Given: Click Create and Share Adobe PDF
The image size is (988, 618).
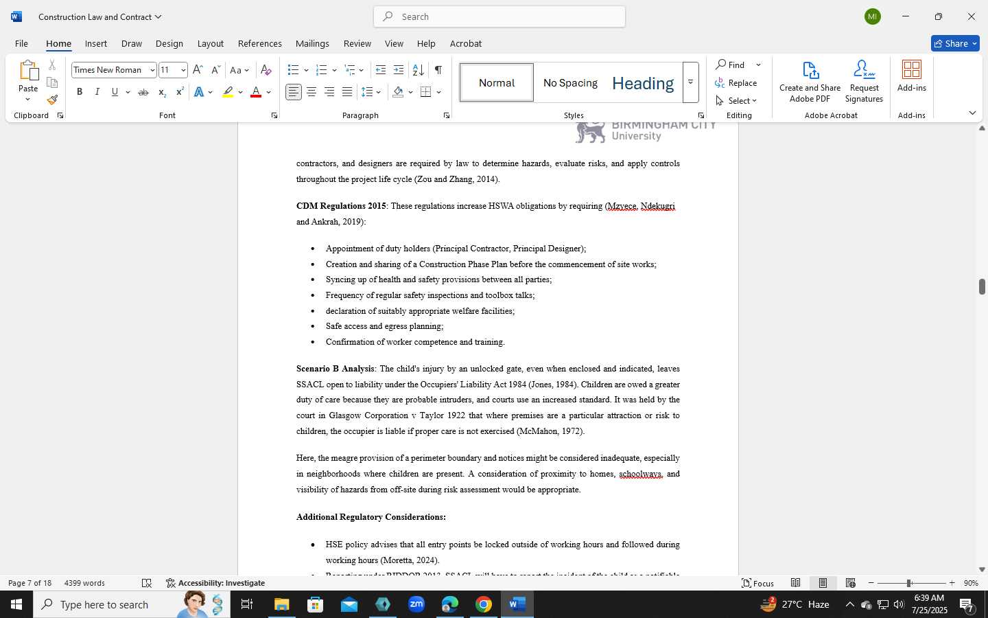Looking at the screenshot, I should [810, 82].
